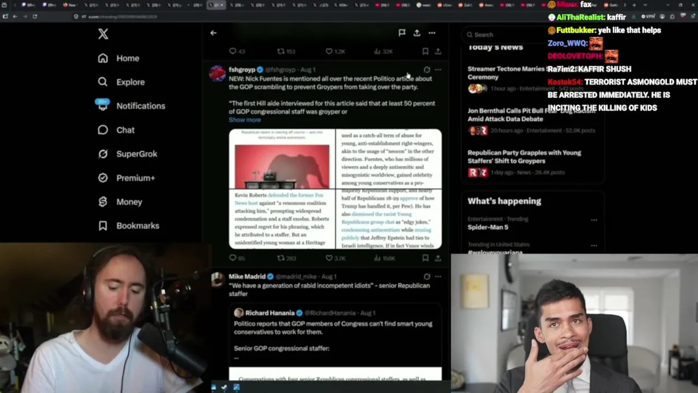Click the flag icon in the header
This screenshot has width=698, height=393.
402,33
